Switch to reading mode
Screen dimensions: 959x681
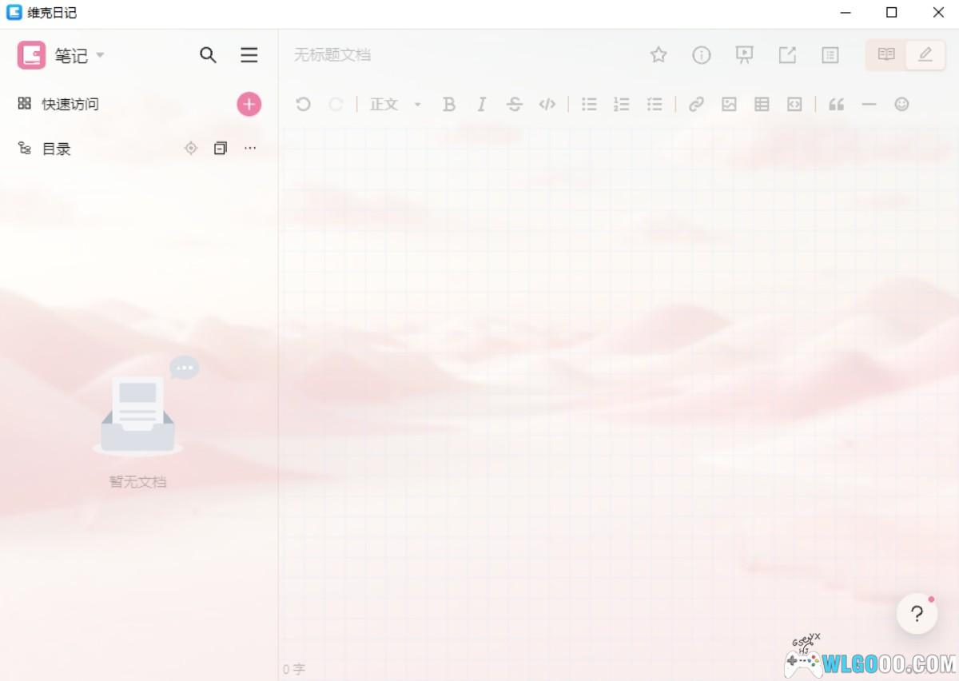pos(886,54)
